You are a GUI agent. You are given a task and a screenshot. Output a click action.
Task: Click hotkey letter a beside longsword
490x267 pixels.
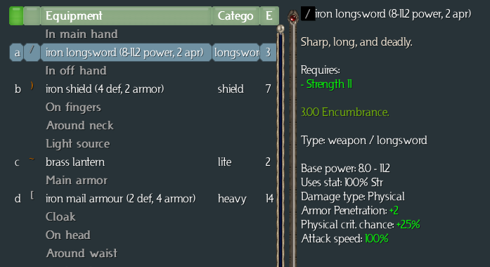17,53
